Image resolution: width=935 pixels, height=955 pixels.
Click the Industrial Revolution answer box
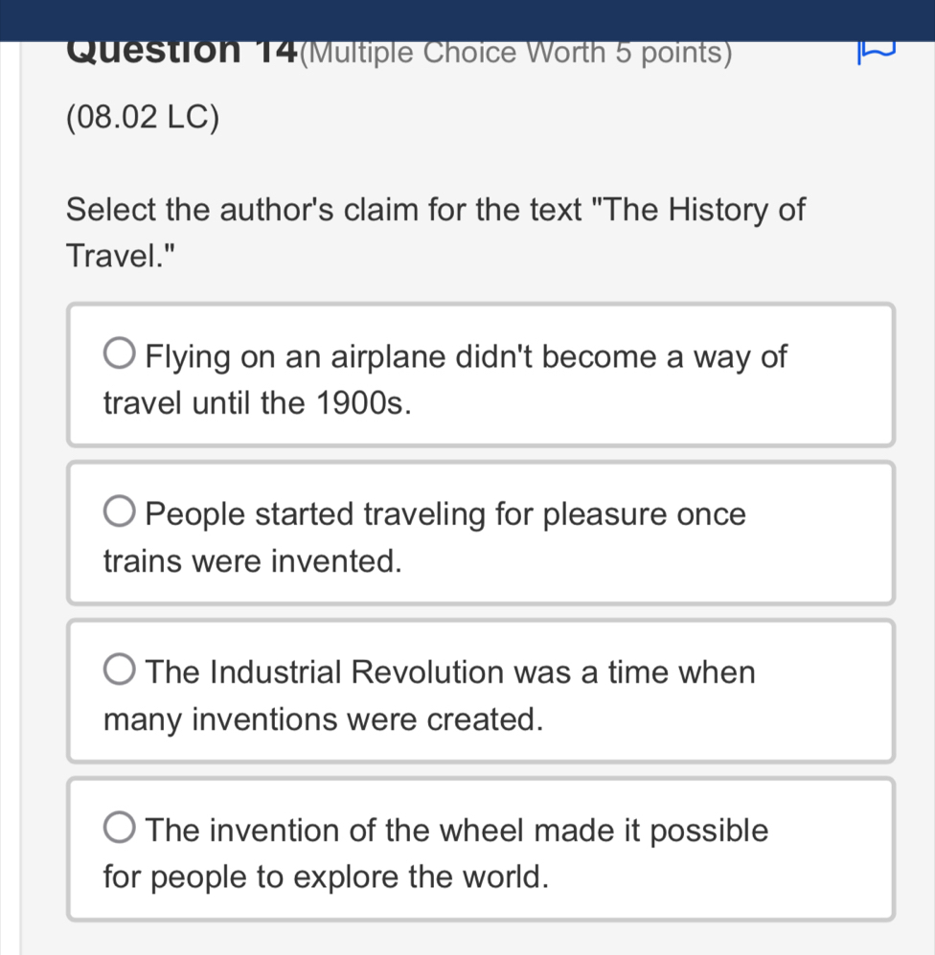[479, 691]
